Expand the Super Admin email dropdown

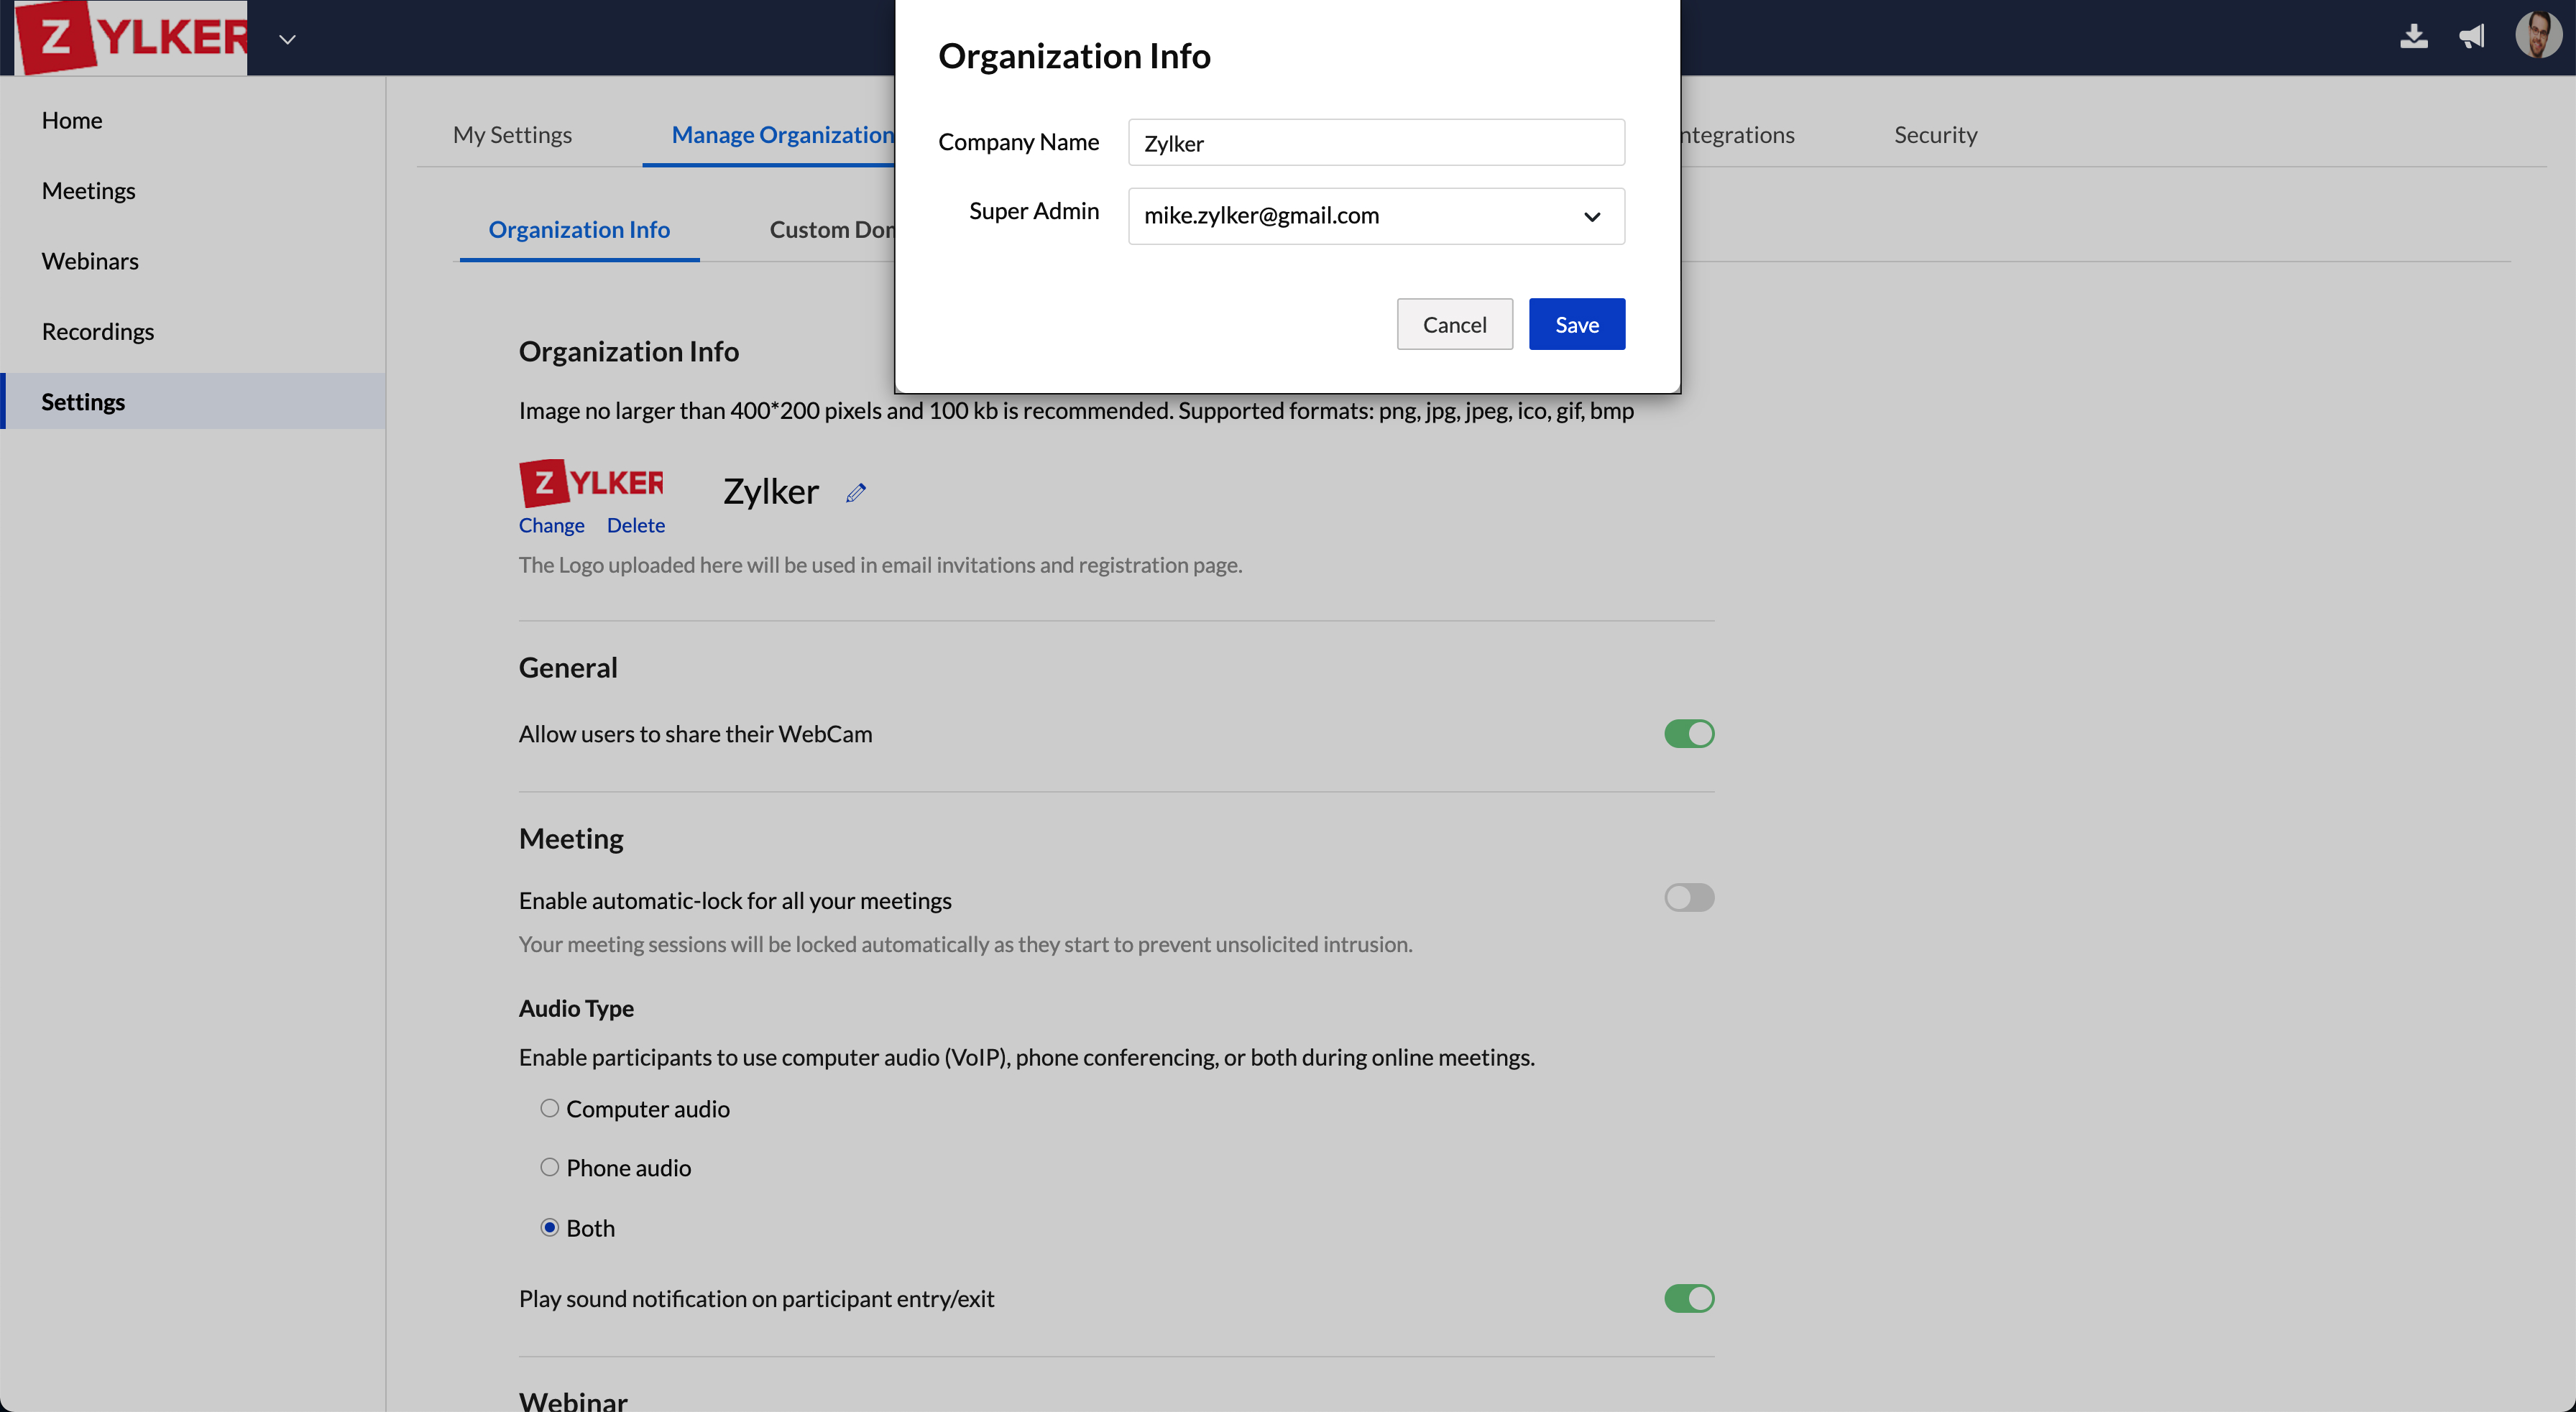(1590, 216)
